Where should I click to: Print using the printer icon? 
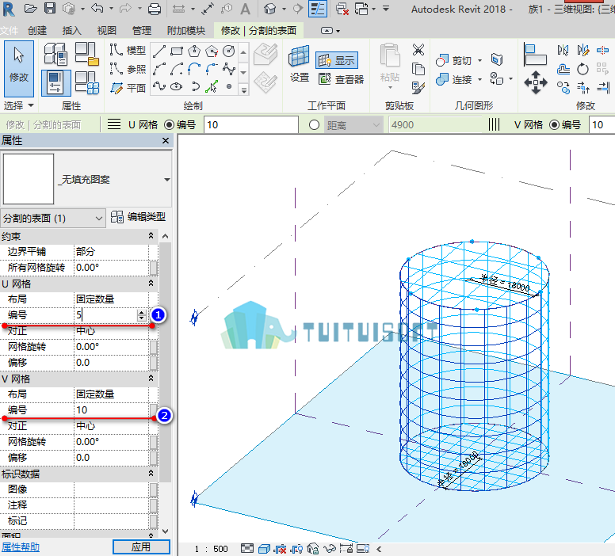click(x=155, y=9)
